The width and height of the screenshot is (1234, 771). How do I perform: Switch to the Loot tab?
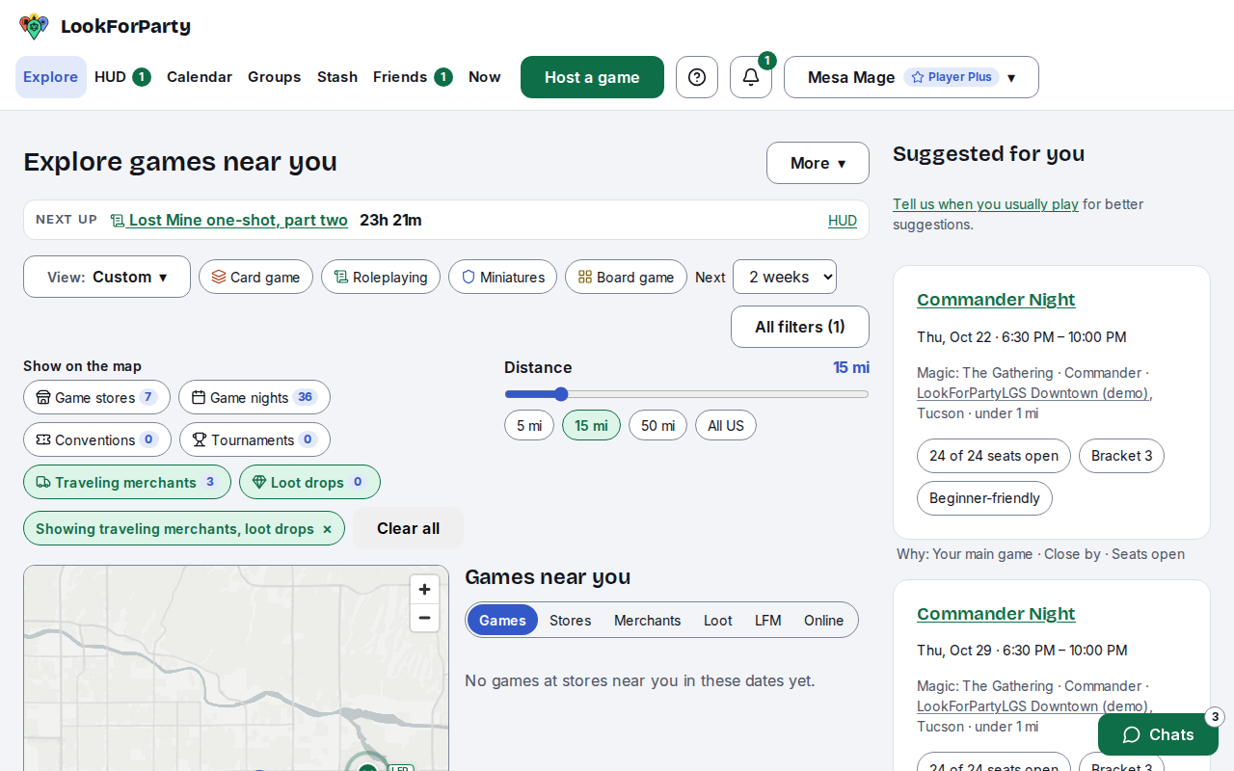click(718, 621)
